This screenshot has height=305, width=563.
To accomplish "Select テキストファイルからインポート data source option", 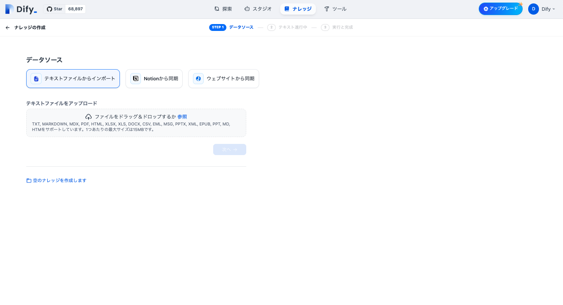I will [x=73, y=79].
